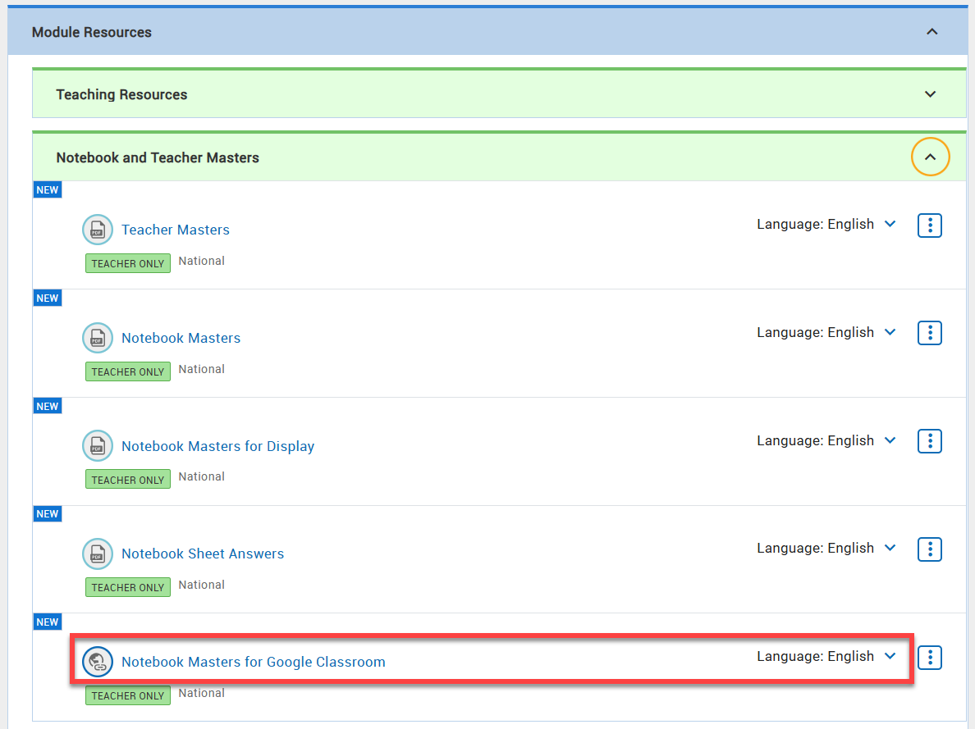
Task: Click the NEW tag above Notebook Masters for Google Classroom
Action: [48, 622]
